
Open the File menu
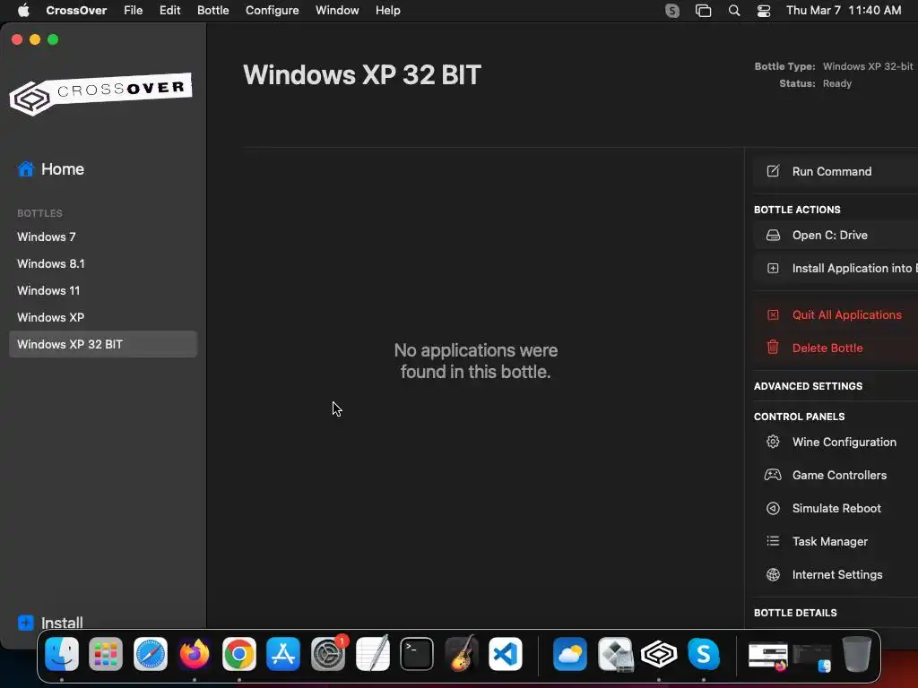pyautogui.click(x=133, y=11)
